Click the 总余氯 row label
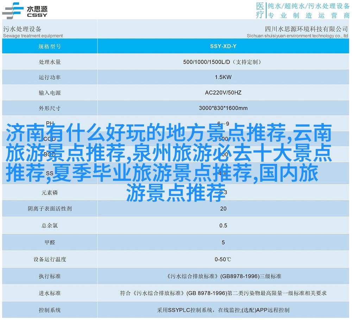 (x=50, y=226)
